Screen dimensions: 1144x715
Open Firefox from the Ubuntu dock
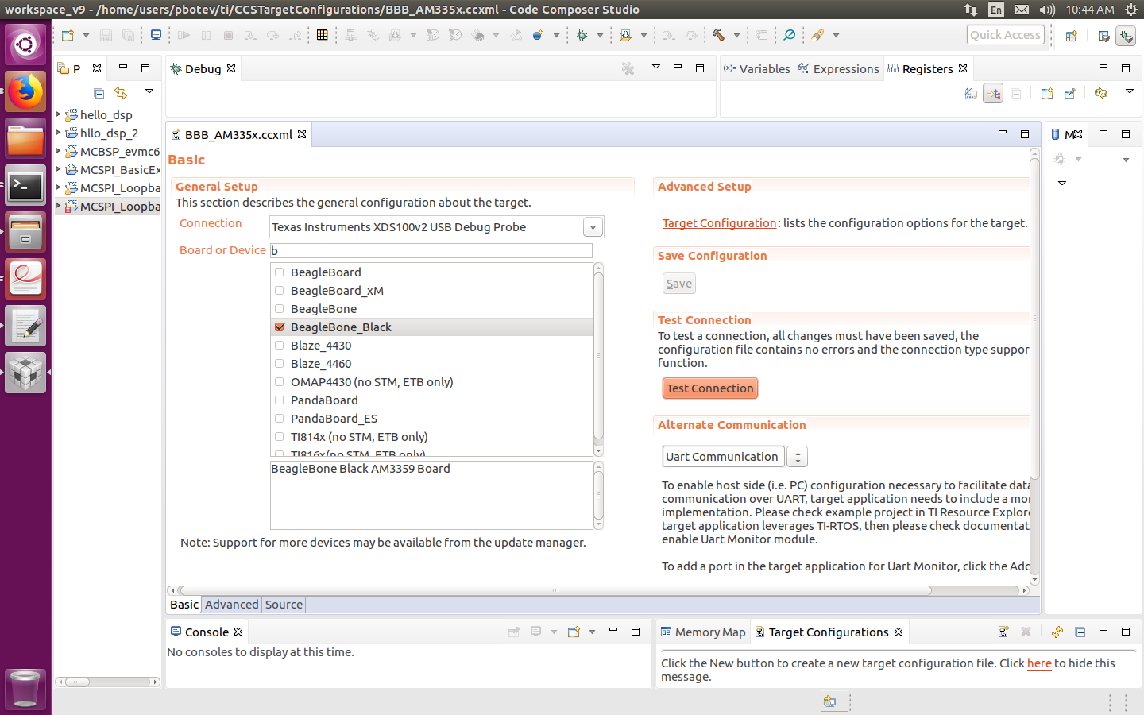click(25, 92)
